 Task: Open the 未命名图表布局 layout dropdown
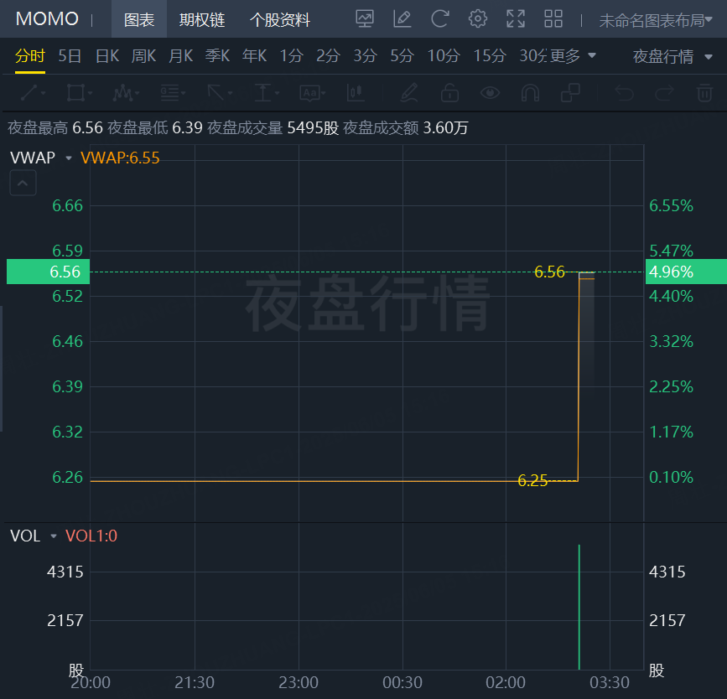click(656, 20)
